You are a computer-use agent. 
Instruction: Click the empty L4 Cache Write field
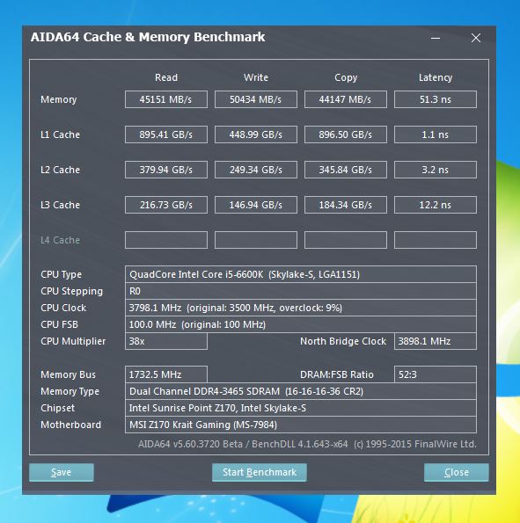[256, 240]
